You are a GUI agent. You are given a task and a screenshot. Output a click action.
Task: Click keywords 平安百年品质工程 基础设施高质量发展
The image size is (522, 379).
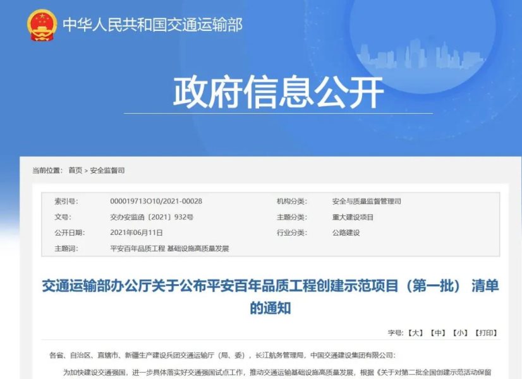click(169, 248)
